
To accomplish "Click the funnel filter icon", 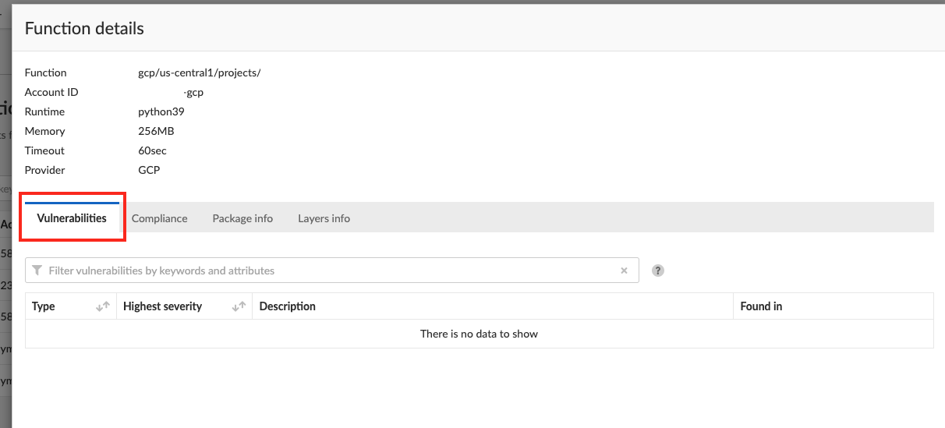I will pyautogui.click(x=37, y=271).
